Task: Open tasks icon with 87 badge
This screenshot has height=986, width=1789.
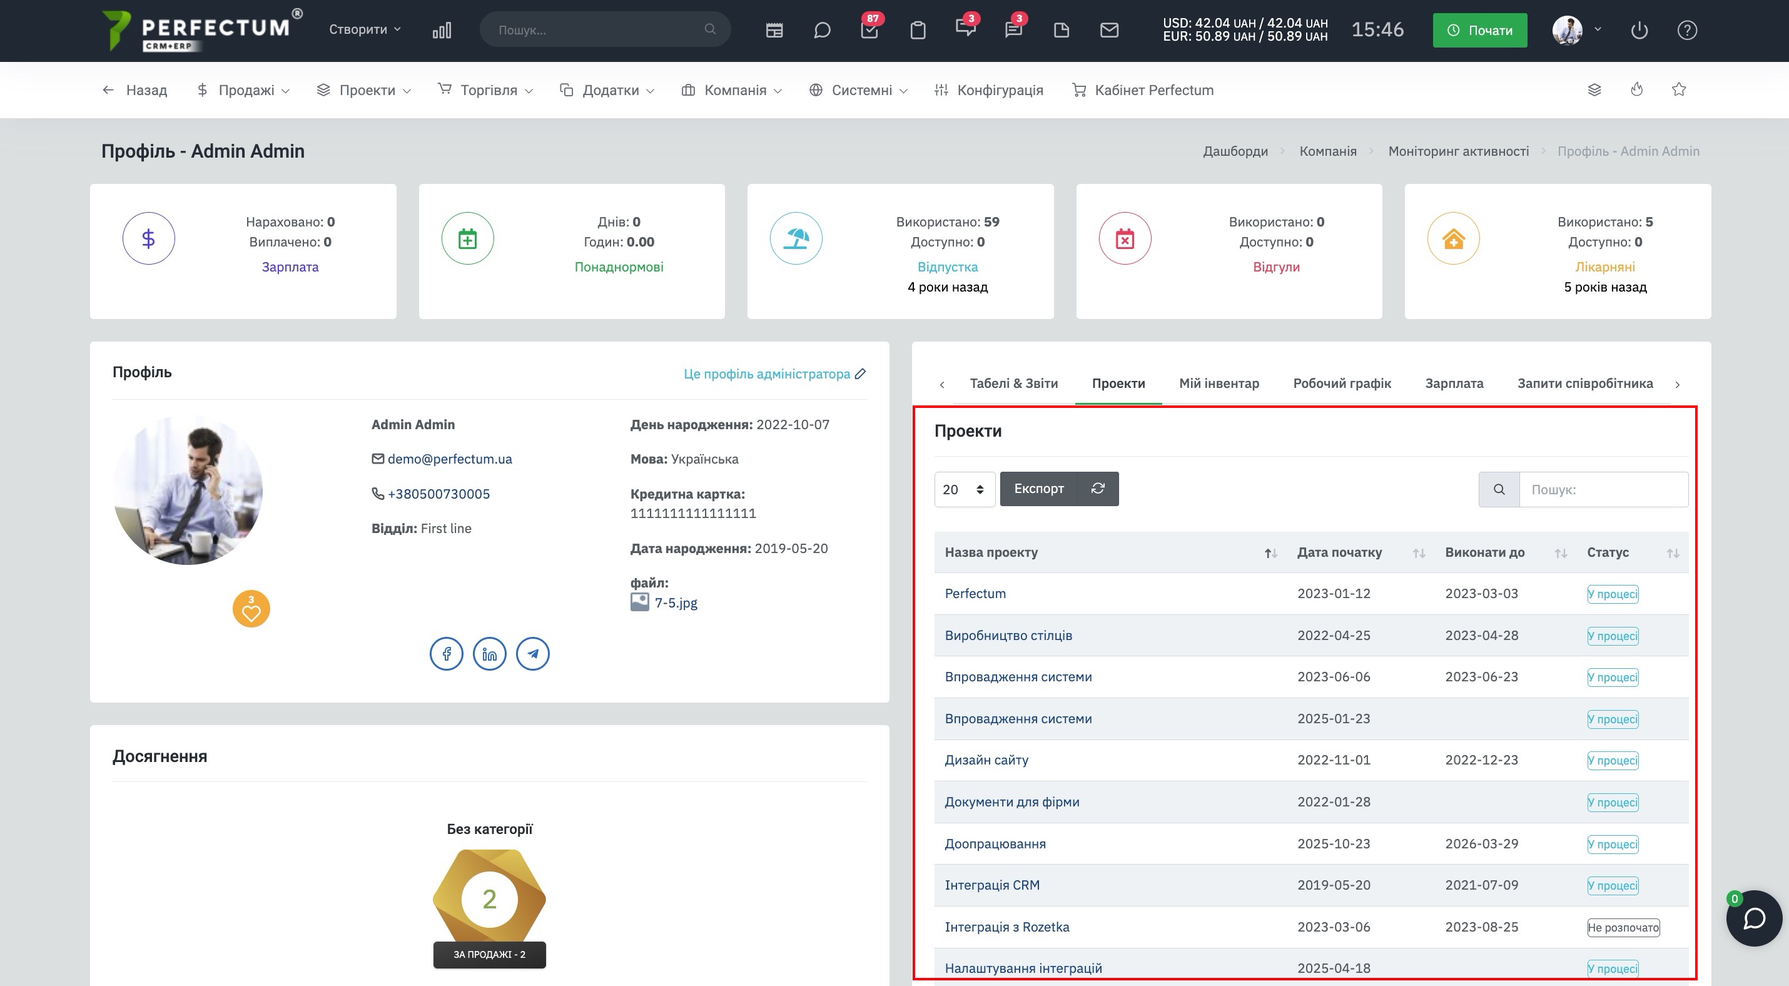Action: click(x=869, y=30)
